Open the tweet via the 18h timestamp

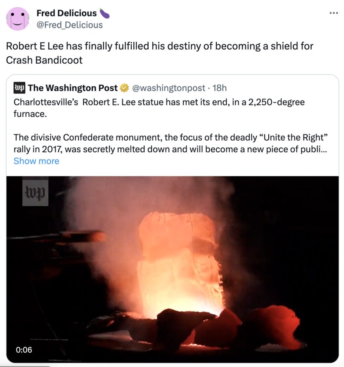(220, 88)
